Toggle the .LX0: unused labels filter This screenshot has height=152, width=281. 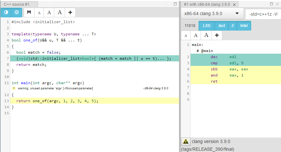point(207,26)
